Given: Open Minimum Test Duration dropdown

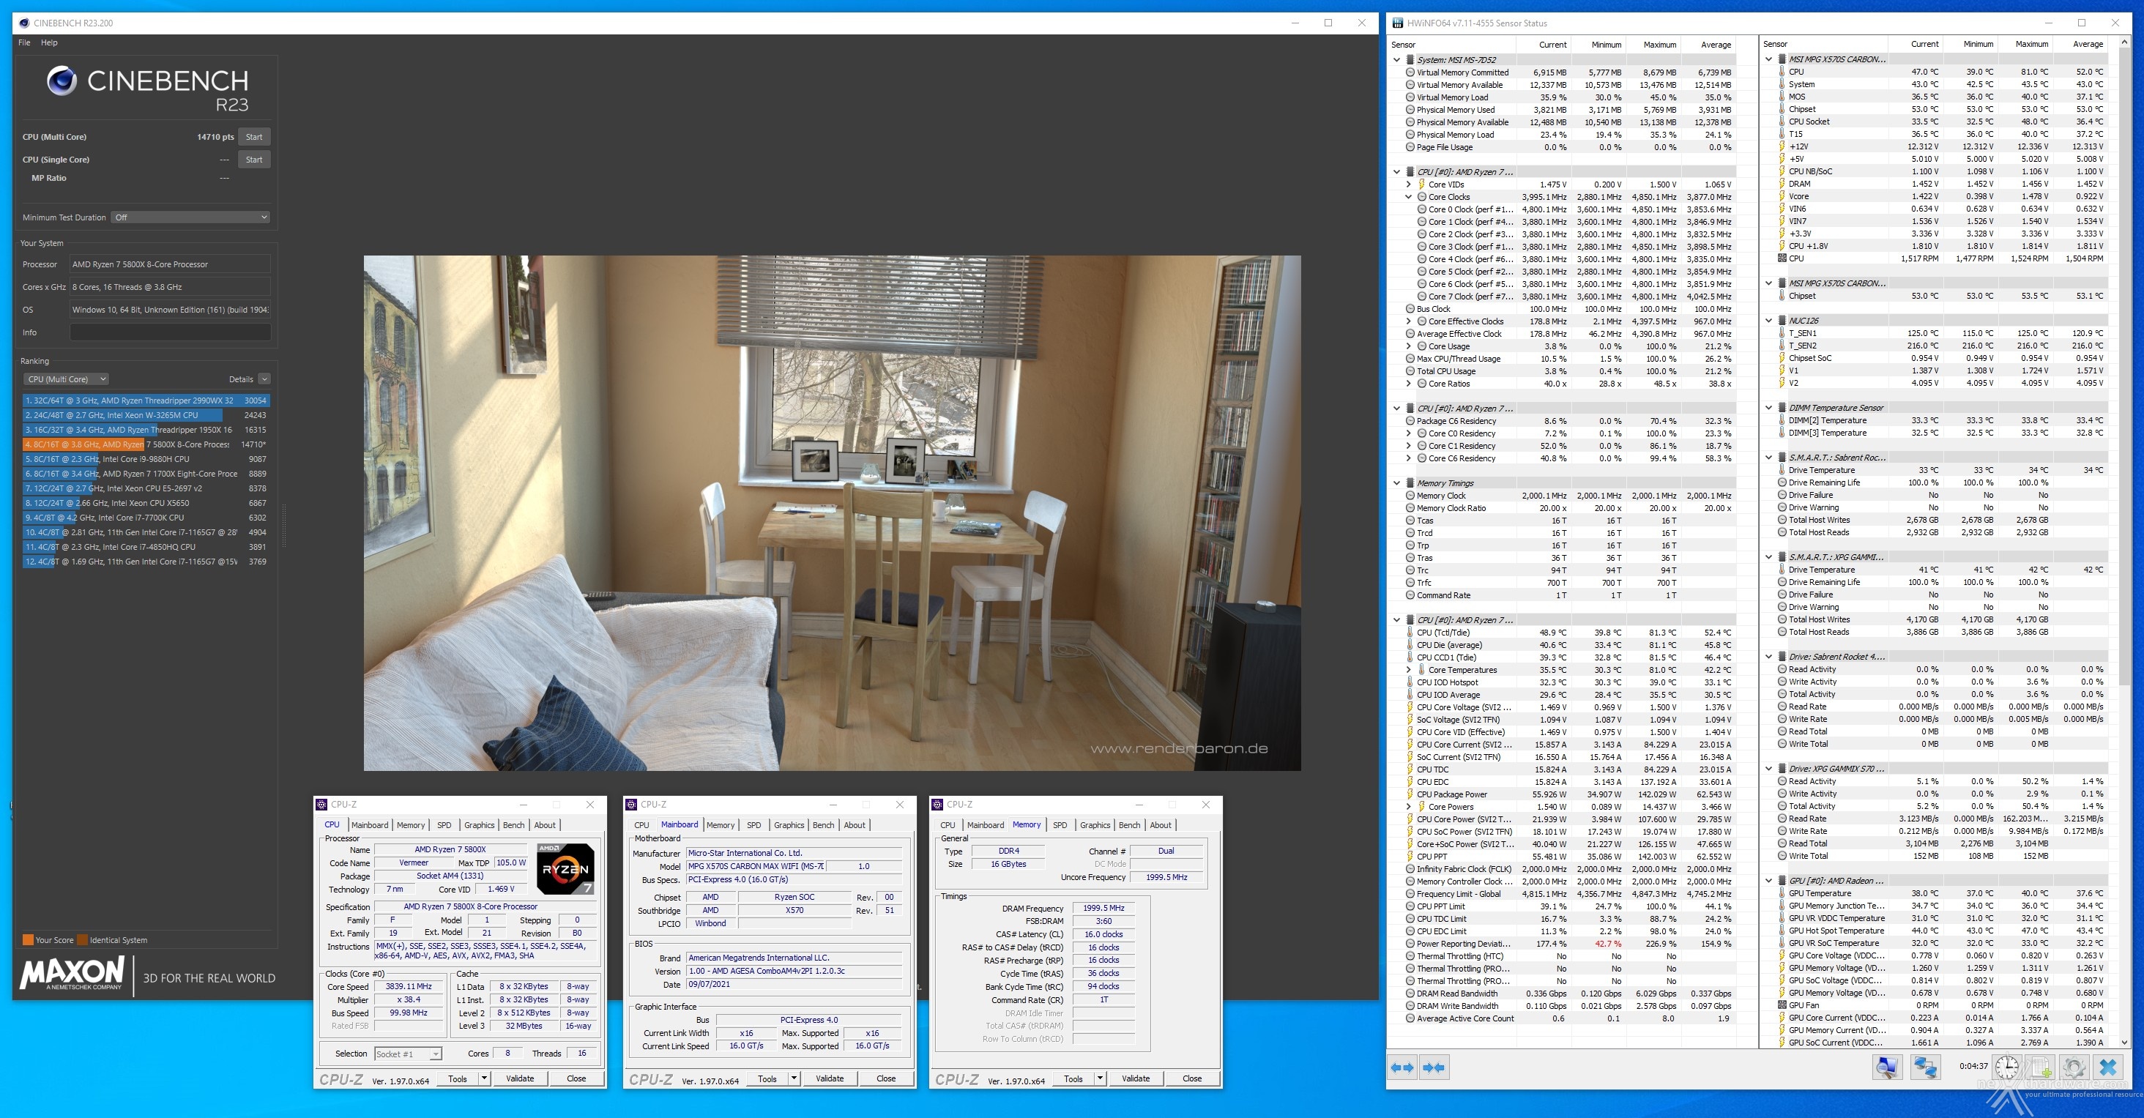Looking at the screenshot, I should click(190, 217).
